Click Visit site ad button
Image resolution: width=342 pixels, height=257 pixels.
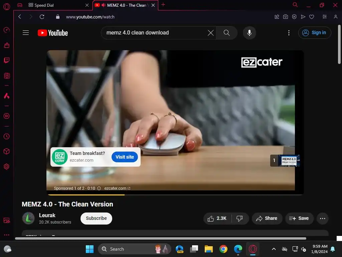click(x=125, y=157)
